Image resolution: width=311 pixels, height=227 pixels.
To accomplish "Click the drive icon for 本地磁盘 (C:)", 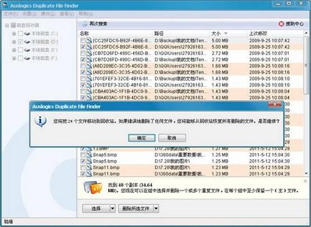I will pos(27,34).
